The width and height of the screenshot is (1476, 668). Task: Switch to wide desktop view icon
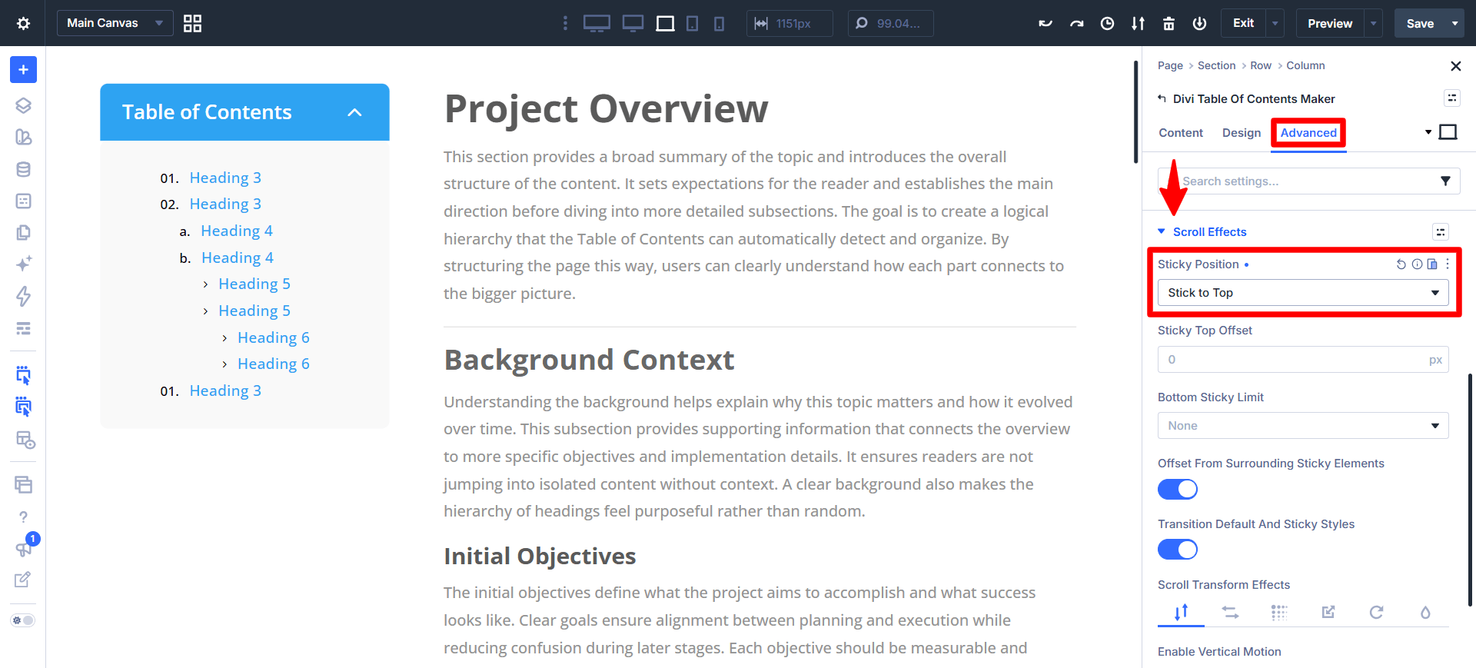click(597, 23)
